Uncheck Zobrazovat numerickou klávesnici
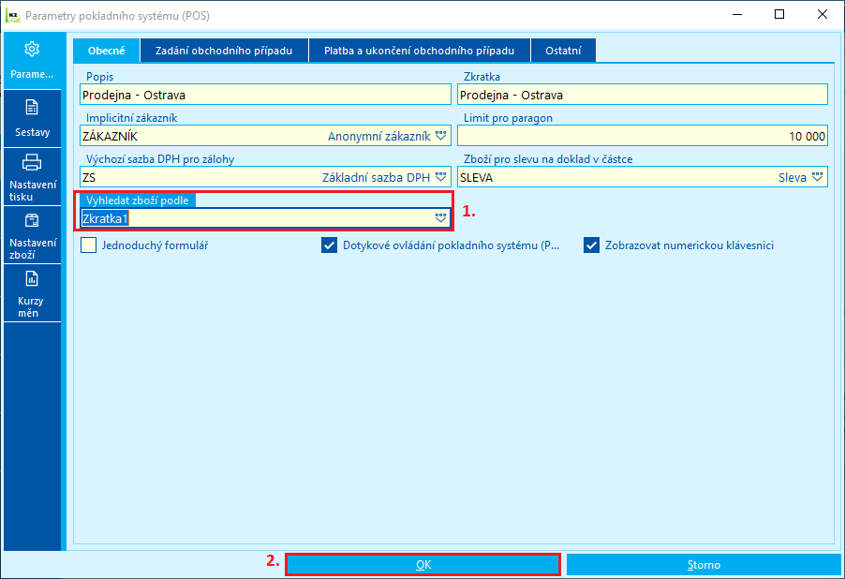Image resolution: width=845 pixels, height=579 pixels. (x=592, y=245)
